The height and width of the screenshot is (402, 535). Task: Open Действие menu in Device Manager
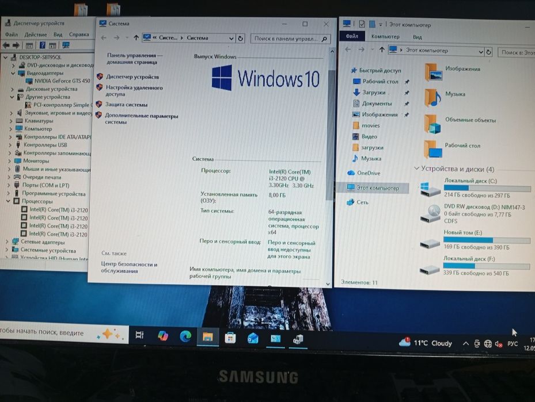click(x=36, y=35)
